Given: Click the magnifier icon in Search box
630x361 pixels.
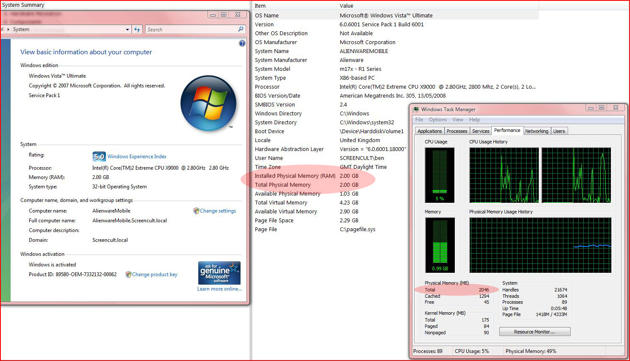Looking at the screenshot, I should [241, 29].
